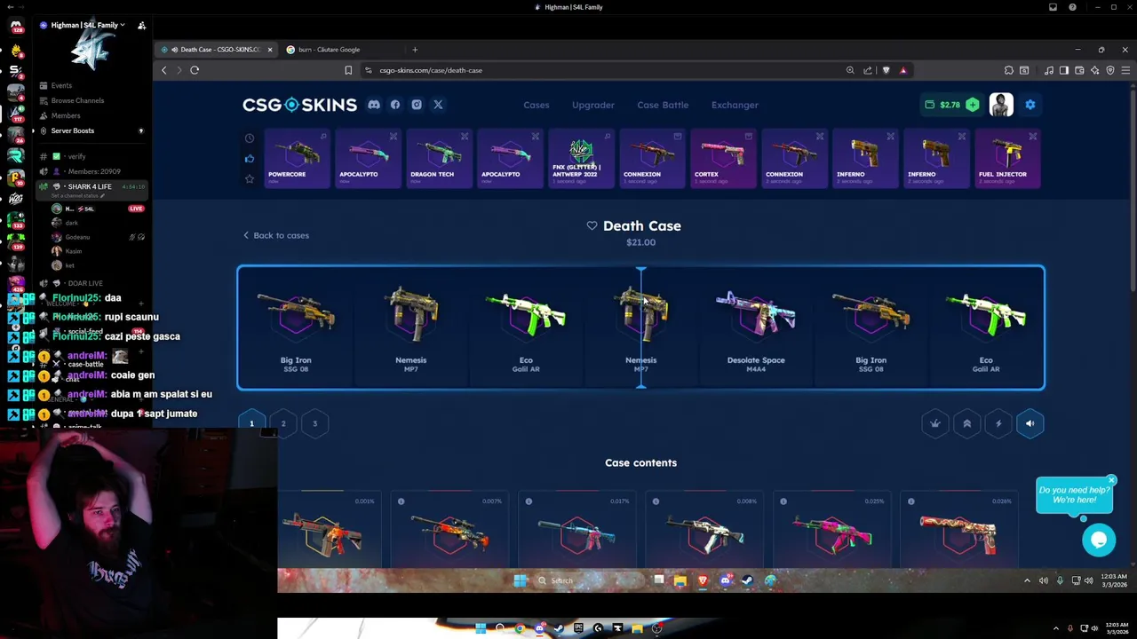Share this page from address bar
The height and width of the screenshot is (639, 1137).
click(868, 70)
